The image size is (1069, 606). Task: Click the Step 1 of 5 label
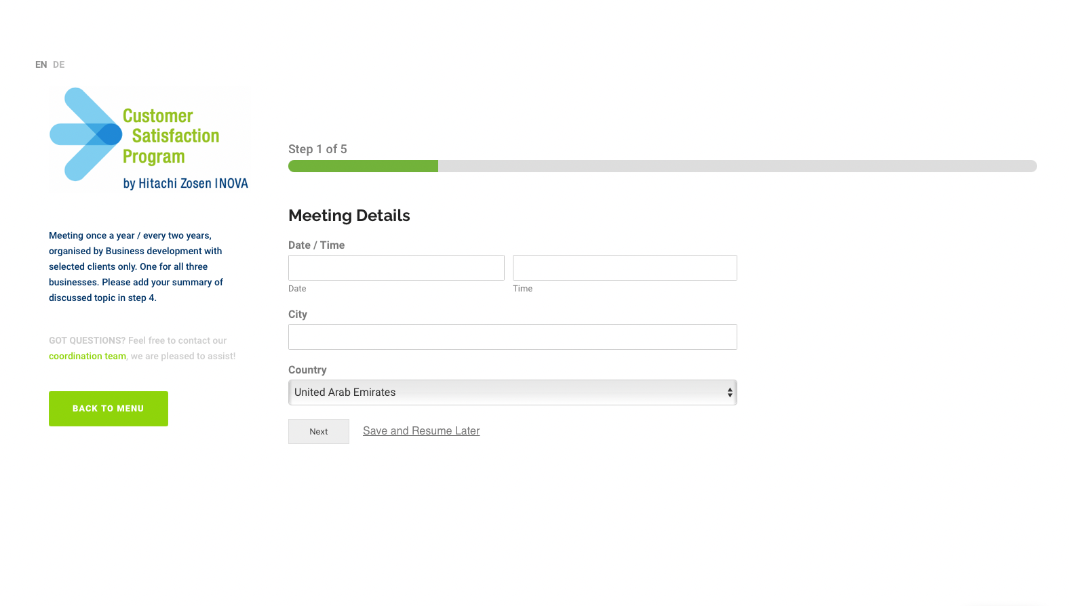coord(317,149)
